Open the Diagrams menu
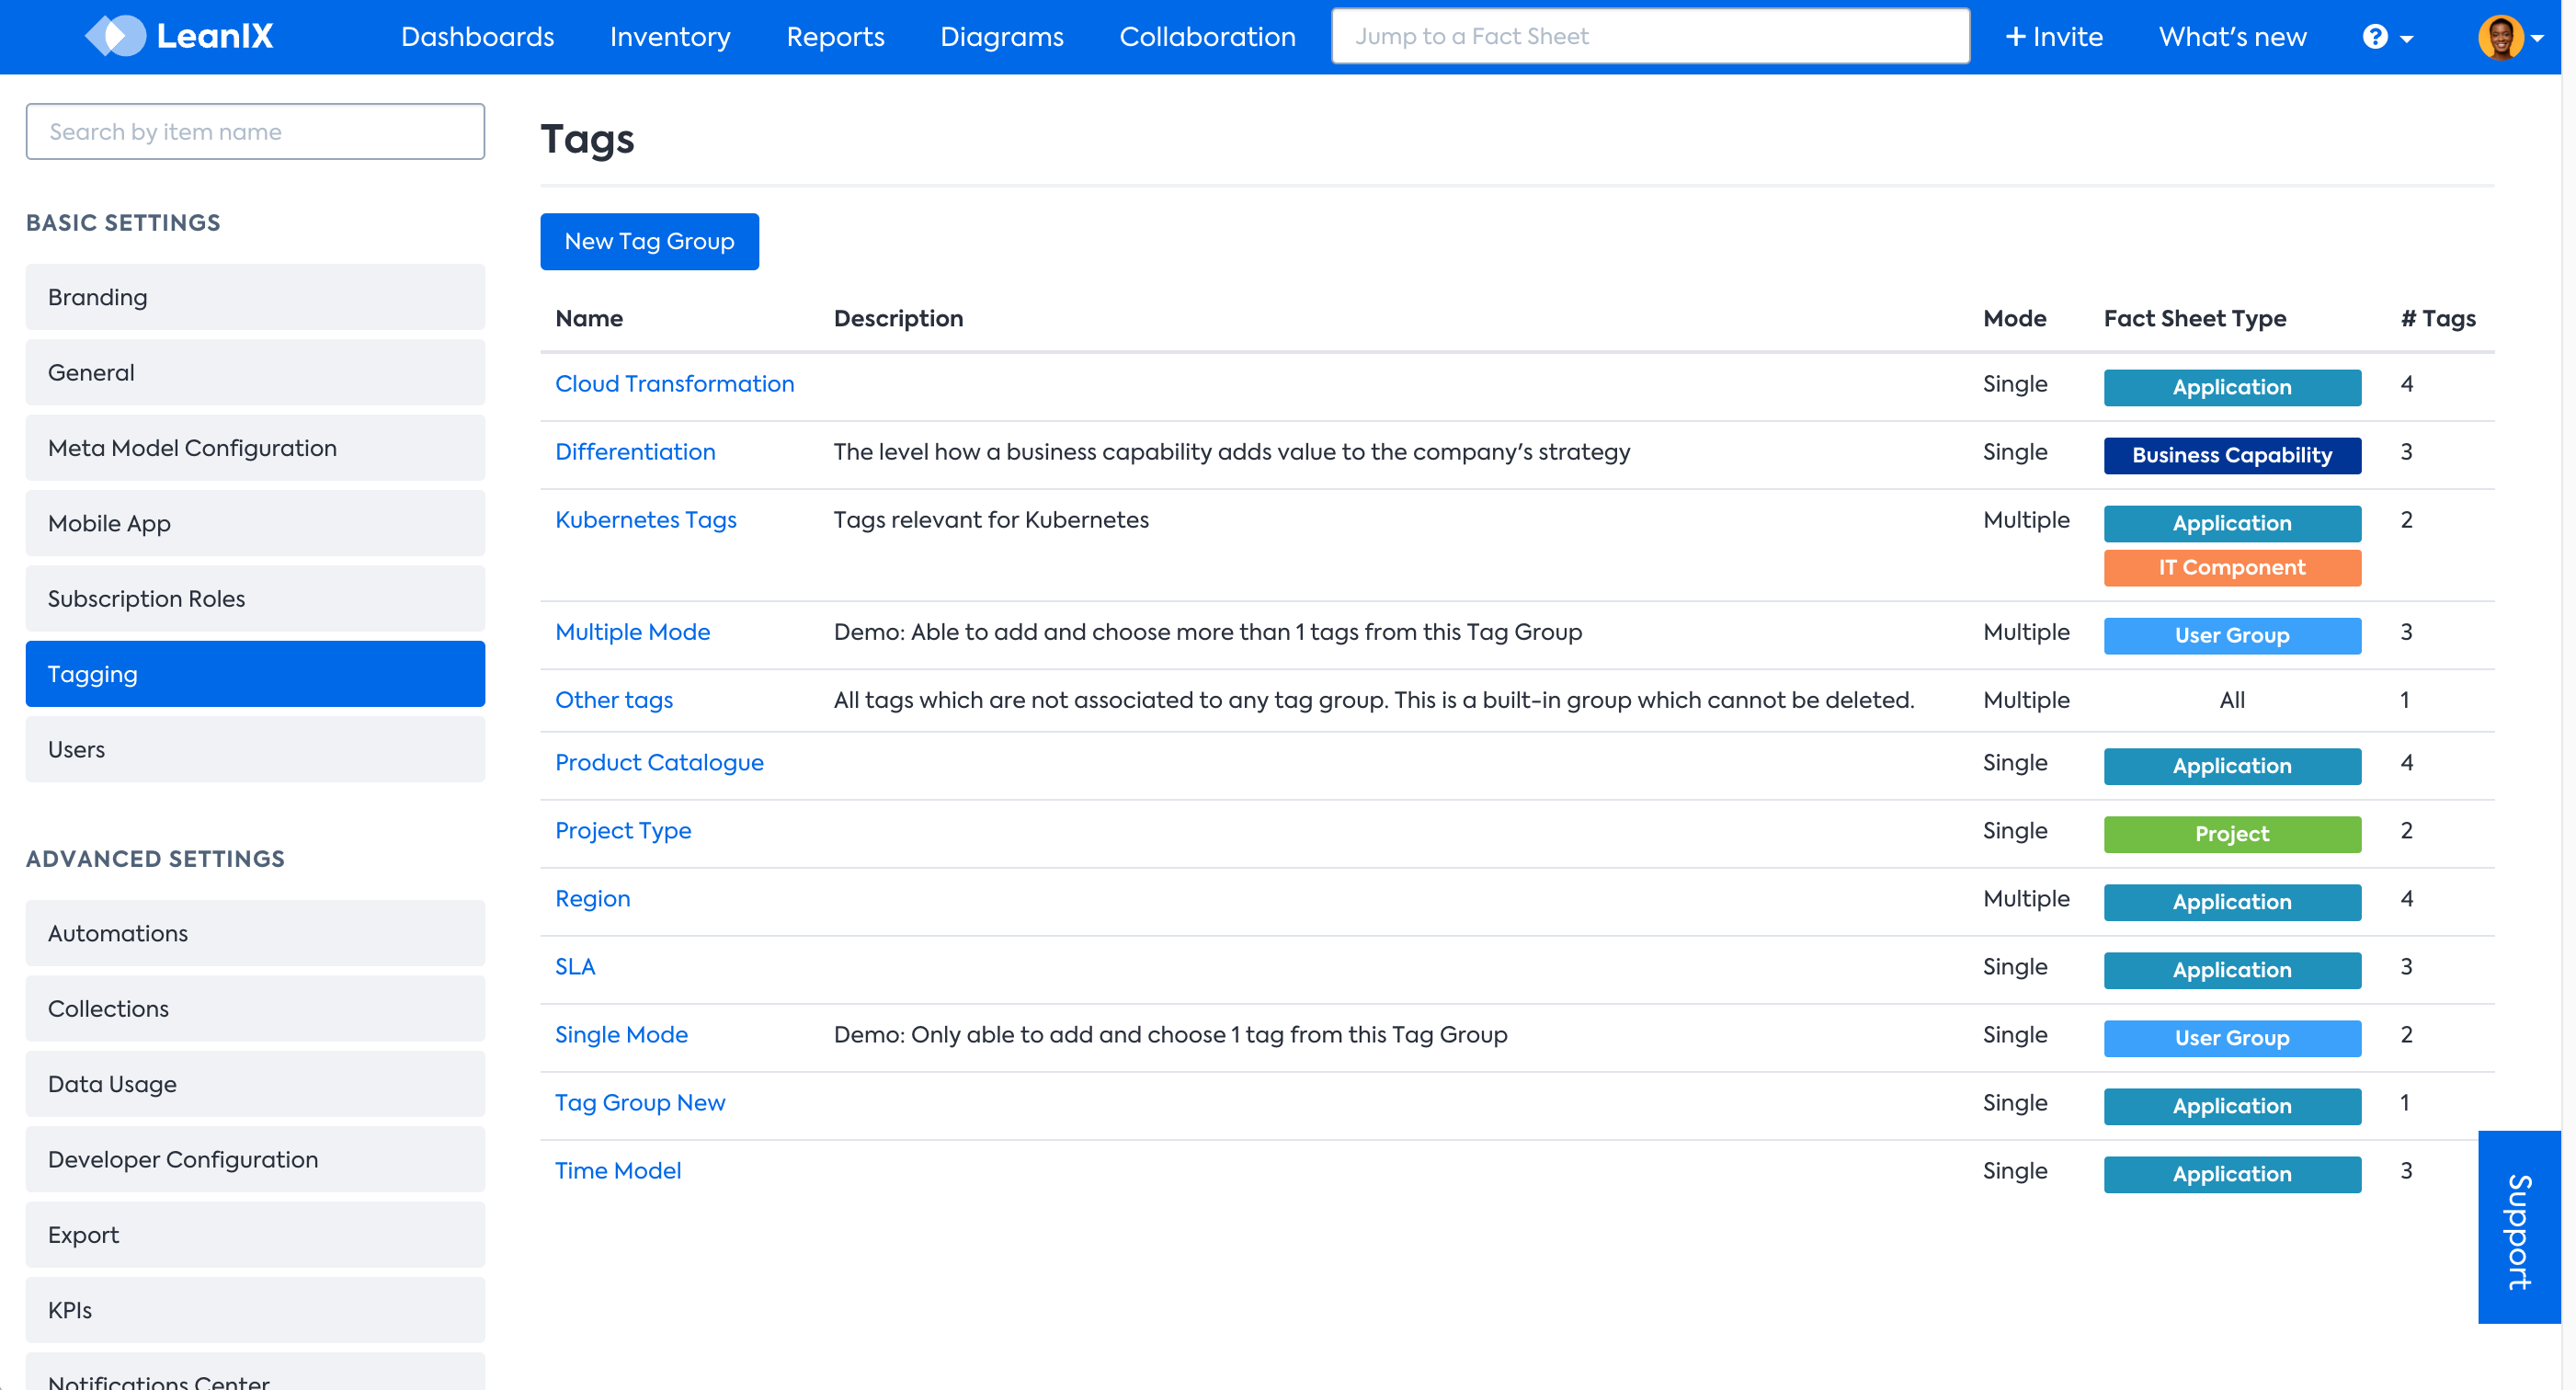 (1001, 37)
